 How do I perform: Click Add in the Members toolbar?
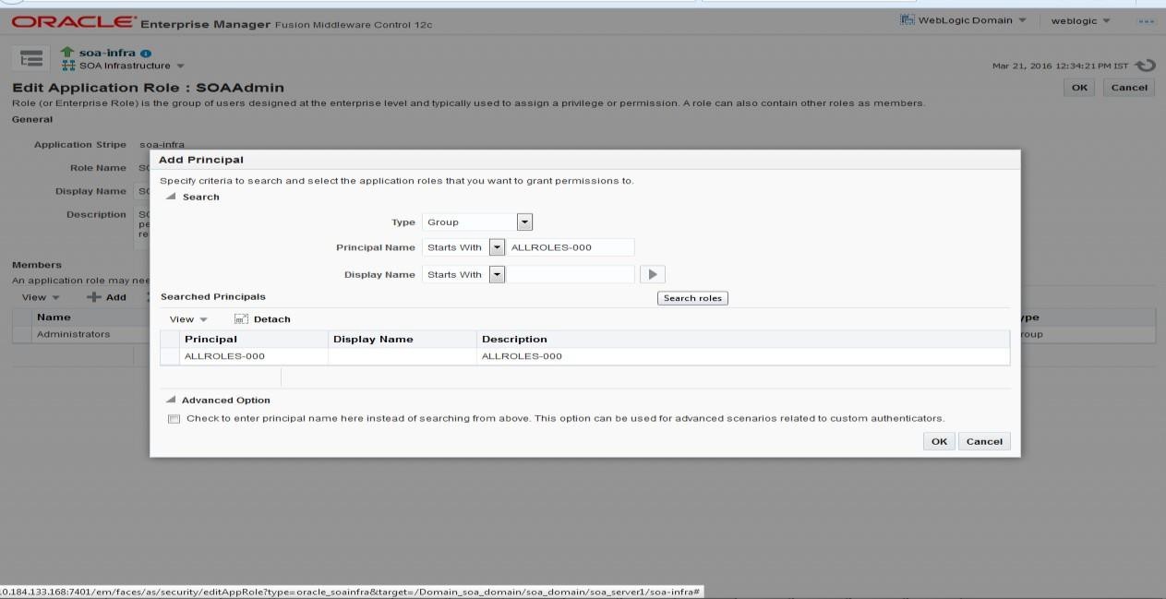pyautogui.click(x=106, y=297)
